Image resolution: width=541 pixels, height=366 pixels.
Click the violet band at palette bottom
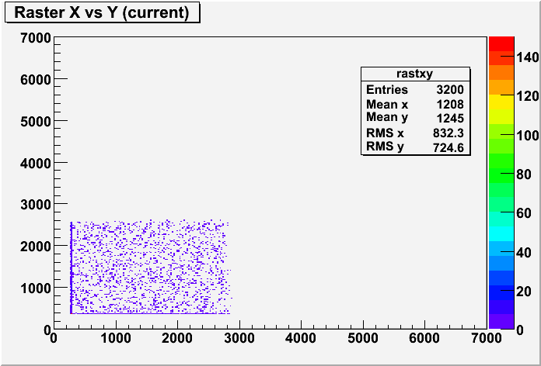[x=501, y=321]
